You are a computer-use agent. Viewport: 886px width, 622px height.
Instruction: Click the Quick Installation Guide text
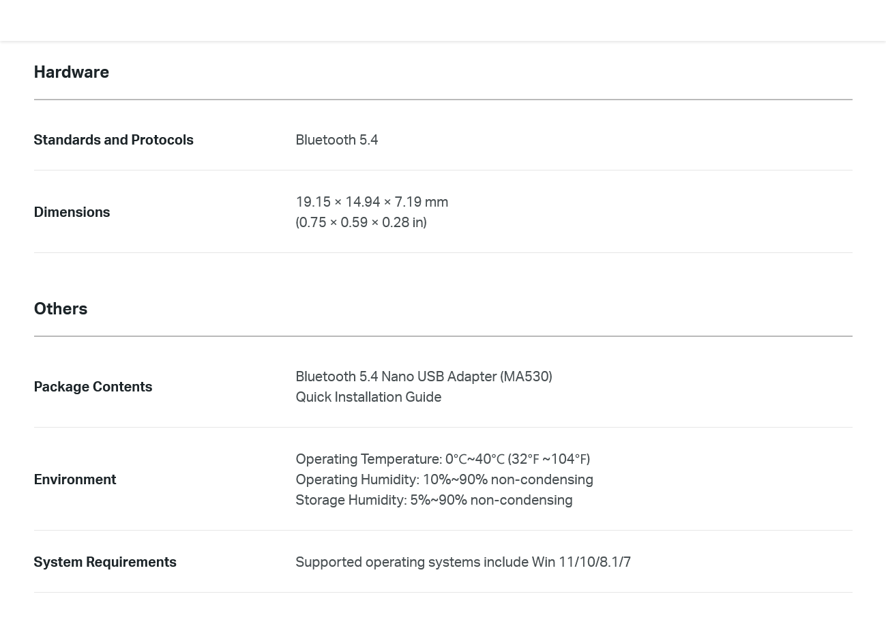click(368, 397)
